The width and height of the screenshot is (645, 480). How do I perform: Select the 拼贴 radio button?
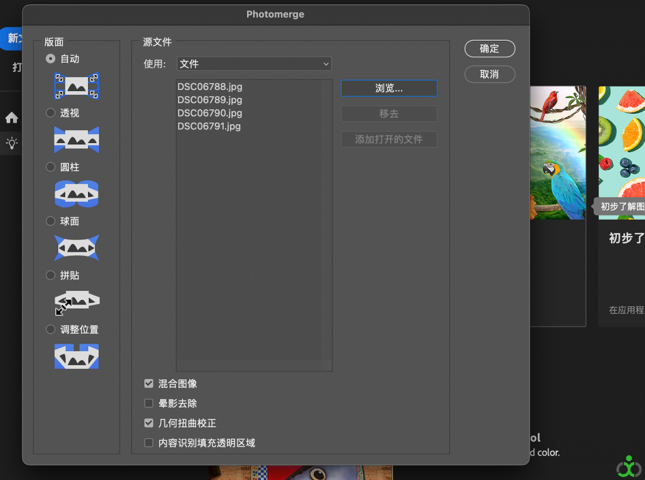pos(51,275)
